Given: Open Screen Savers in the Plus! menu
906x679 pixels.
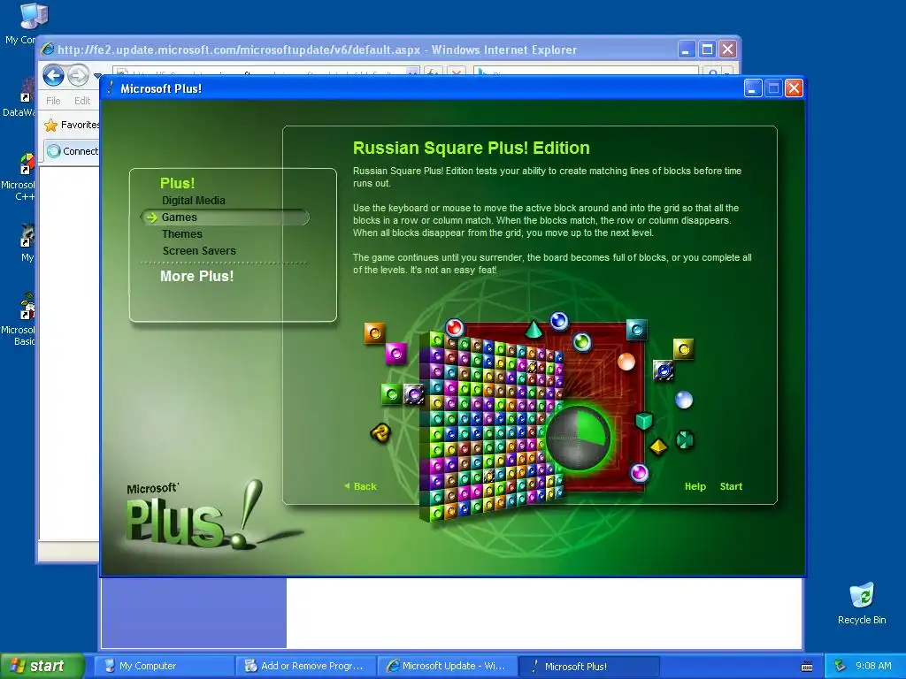Looking at the screenshot, I should pyautogui.click(x=199, y=250).
